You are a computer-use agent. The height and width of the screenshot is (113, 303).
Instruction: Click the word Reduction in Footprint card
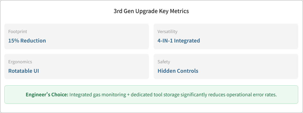33,41
